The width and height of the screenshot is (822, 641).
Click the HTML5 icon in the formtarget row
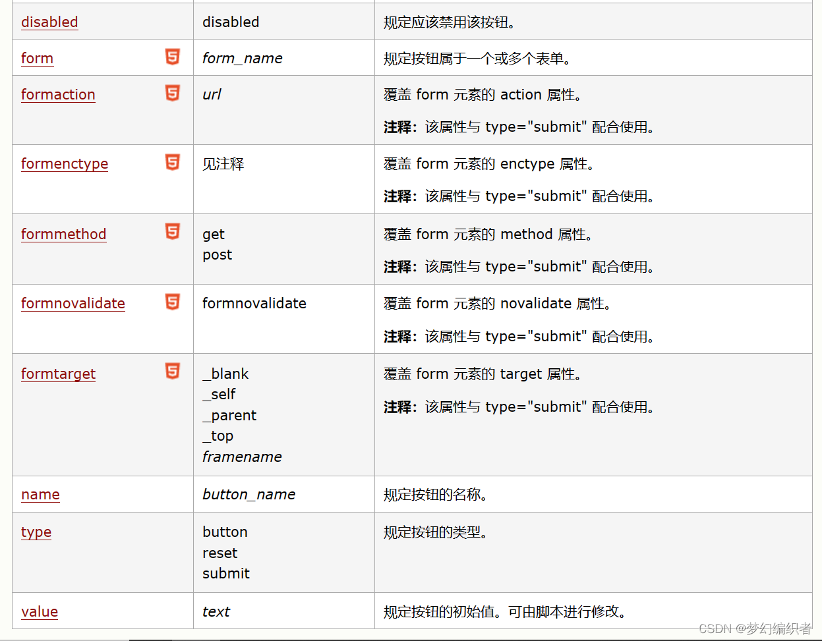click(x=173, y=371)
